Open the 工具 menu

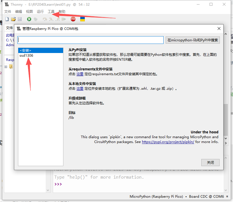51,12
